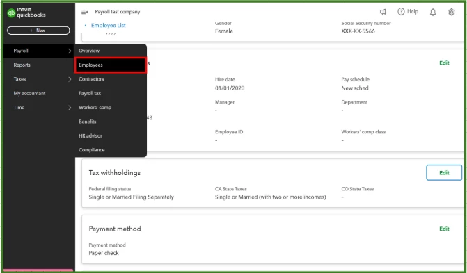
Task: Click the plus New button
Action: [38, 31]
